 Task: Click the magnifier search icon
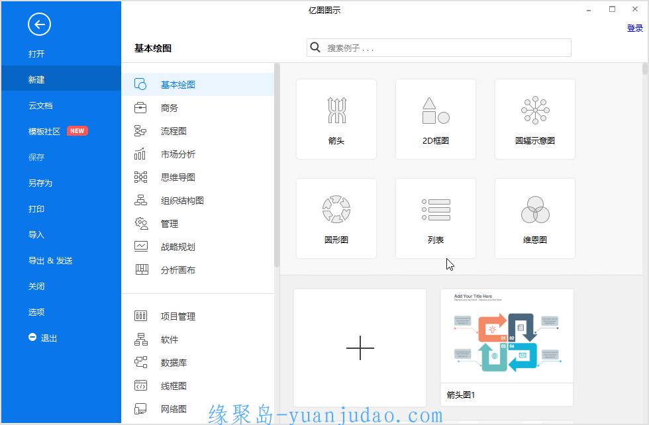click(x=315, y=48)
